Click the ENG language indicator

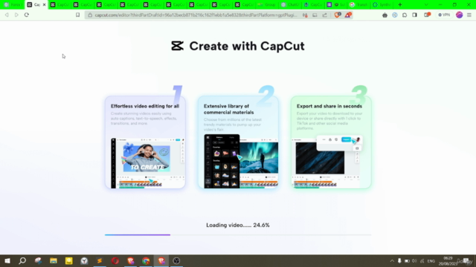click(x=431, y=261)
